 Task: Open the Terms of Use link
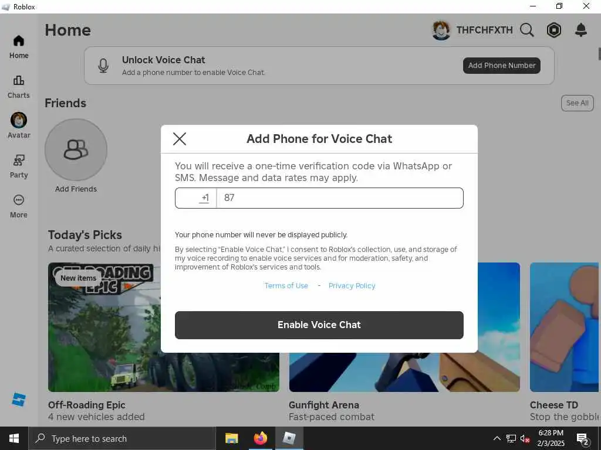pyautogui.click(x=286, y=286)
